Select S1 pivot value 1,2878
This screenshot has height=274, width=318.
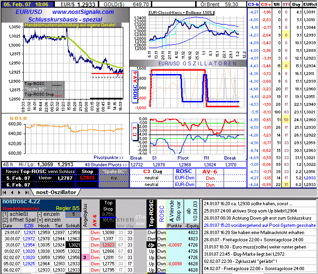point(159,165)
